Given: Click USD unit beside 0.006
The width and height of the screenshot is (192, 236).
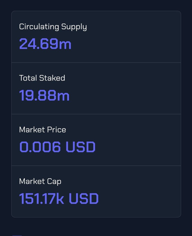Looking at the screenshot, I should [81, 147].
